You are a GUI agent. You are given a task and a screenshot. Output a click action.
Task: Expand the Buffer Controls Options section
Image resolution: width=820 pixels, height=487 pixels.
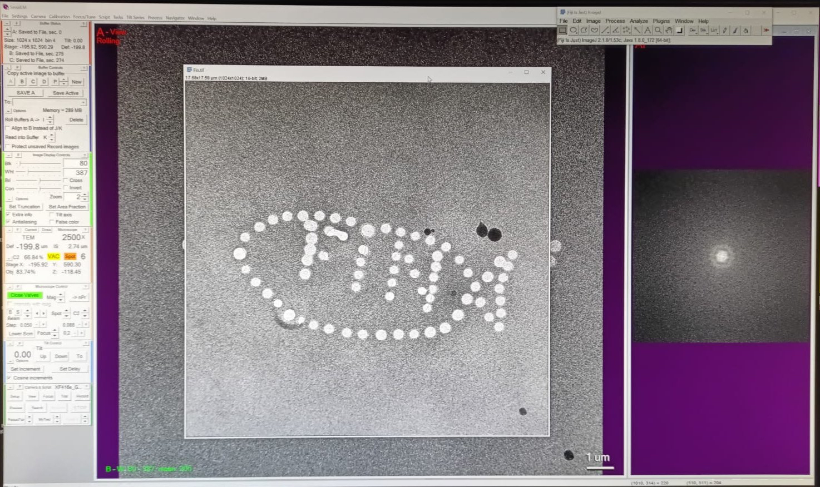[x=8, y=111]
